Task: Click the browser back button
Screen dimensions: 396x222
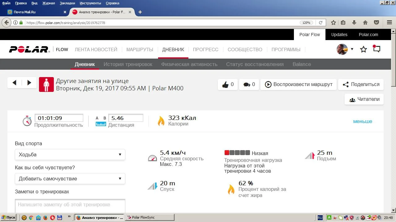Action: pos(6,23)
